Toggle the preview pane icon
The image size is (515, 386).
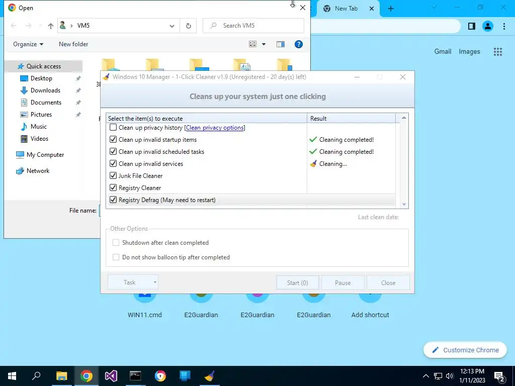click(x=281, y=44)
